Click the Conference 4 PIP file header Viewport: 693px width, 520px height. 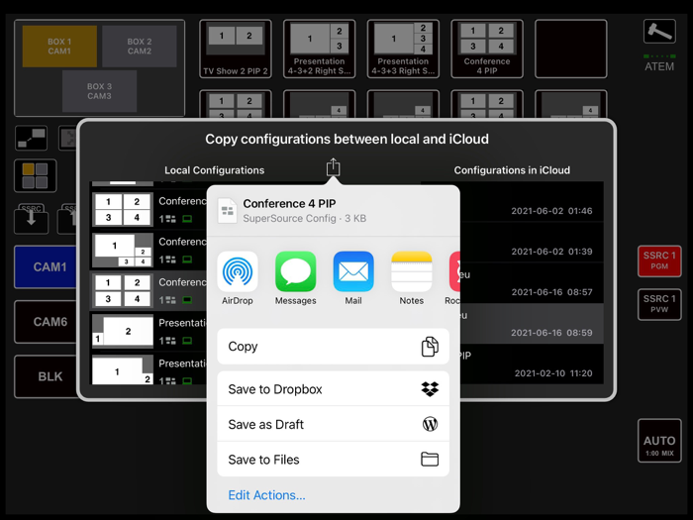pos(334,211)
